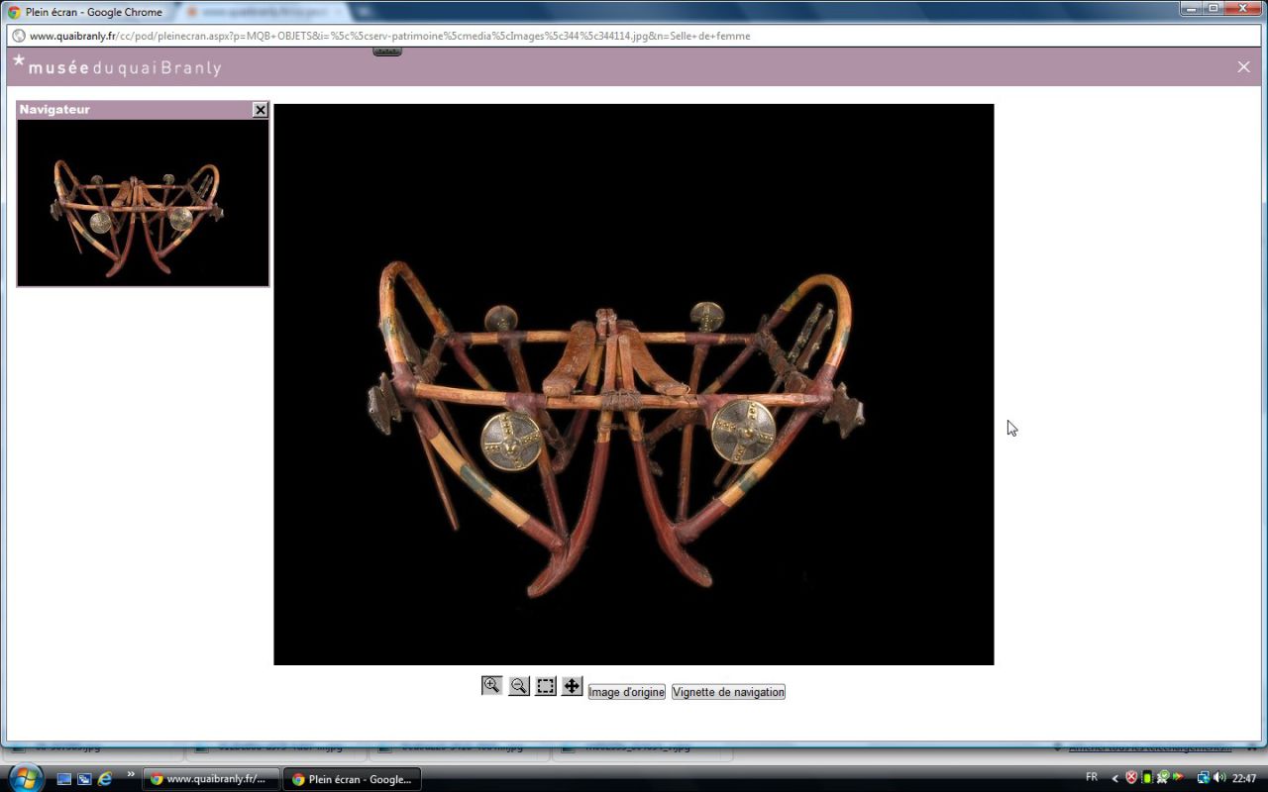Image resolution: width=1268 pixels, height=792 pixels.
Task: Click the musée du quai Branly logo
Action: [x=117, y=67]
